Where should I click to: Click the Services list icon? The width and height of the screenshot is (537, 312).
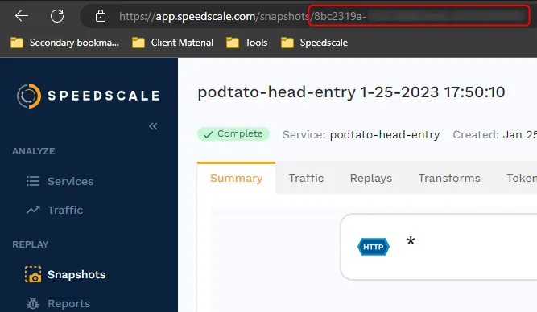coord(33,181)
